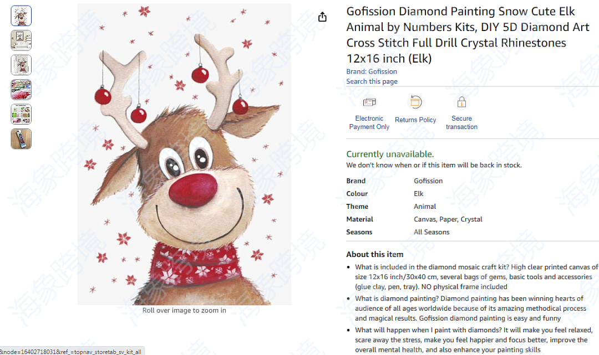The width and height of the screenshot is (599, 355).
Task: Follow the Brand: Gofission link
Action: pos(371,71)
